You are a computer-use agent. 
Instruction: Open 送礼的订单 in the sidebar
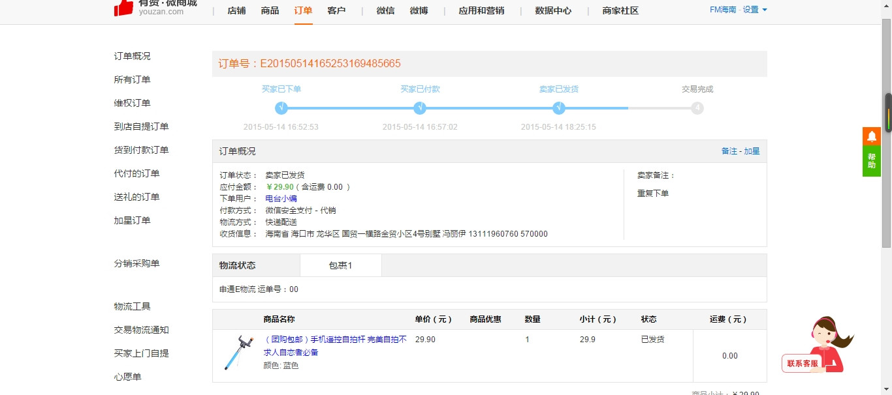click(x=136, y=197)
